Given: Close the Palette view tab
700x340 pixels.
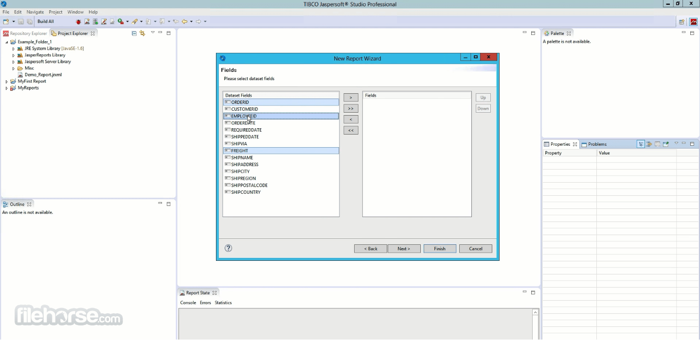Looking at the screenshot, I should 569,34.
